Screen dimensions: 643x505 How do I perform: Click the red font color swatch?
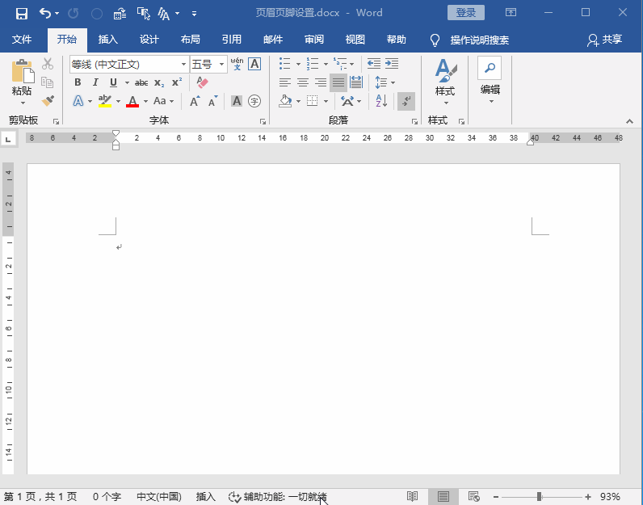click(132, 102)
